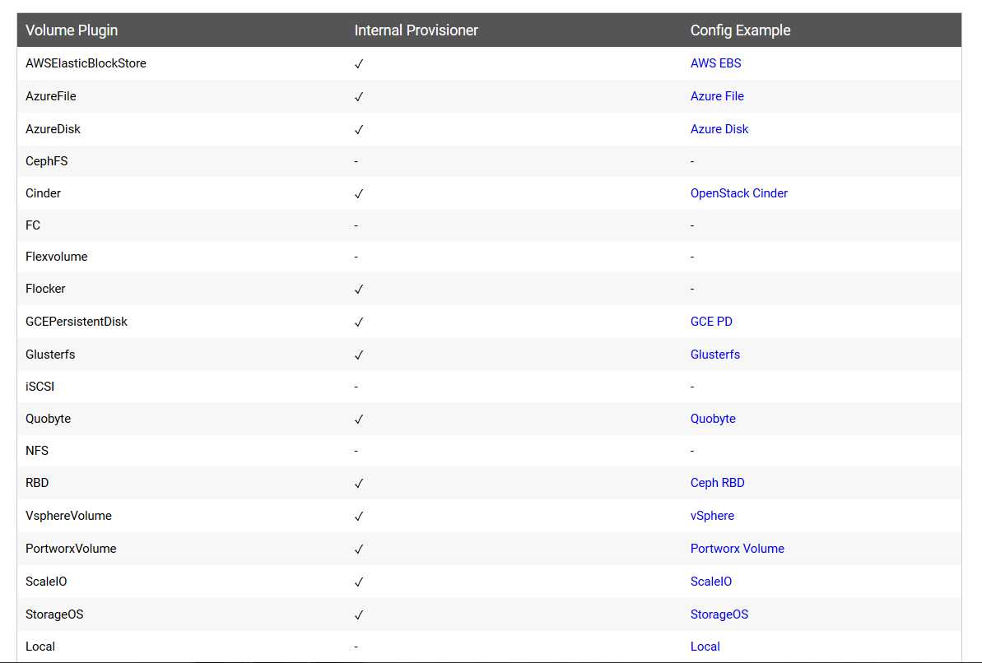Click the checkmark in the AWSElasticBlockStore row
This screenshot has width=982, height=663.
pyautogui.click(x=359, y=64)
